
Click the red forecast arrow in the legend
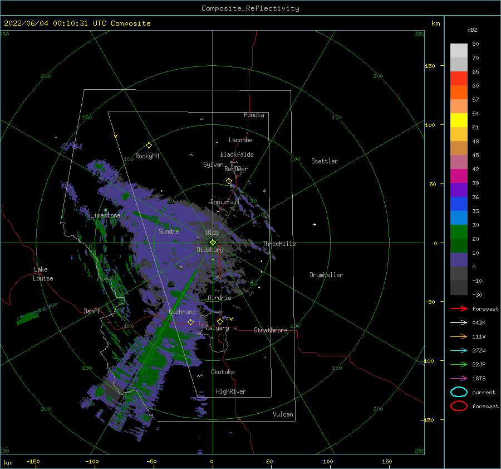[459, 308]
